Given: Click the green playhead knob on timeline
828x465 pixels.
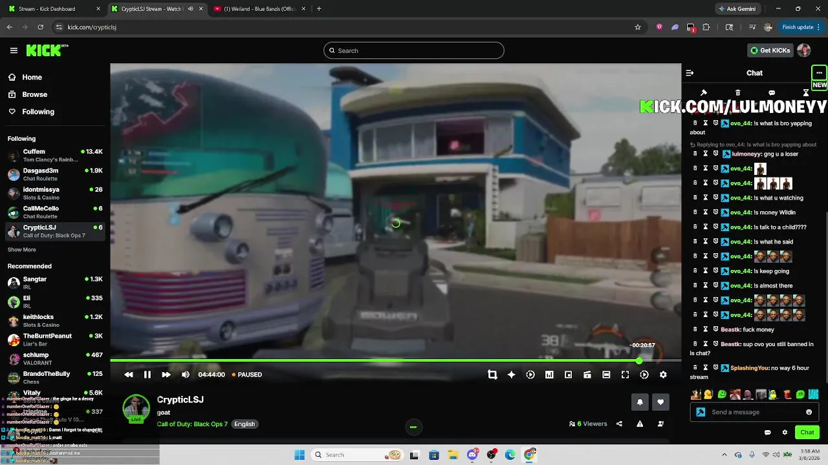Looking at the screenshot, I should (639, 360).
